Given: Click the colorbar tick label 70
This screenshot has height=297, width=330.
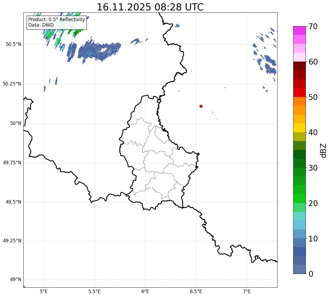Looking at the screenshot, I should [313, 26].
